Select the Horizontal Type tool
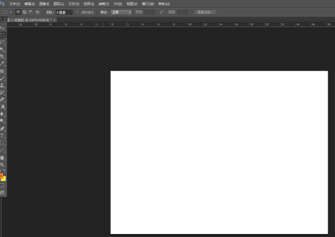Image resolution: width=335 pixels, height=237 pixels. pos(2,135)
